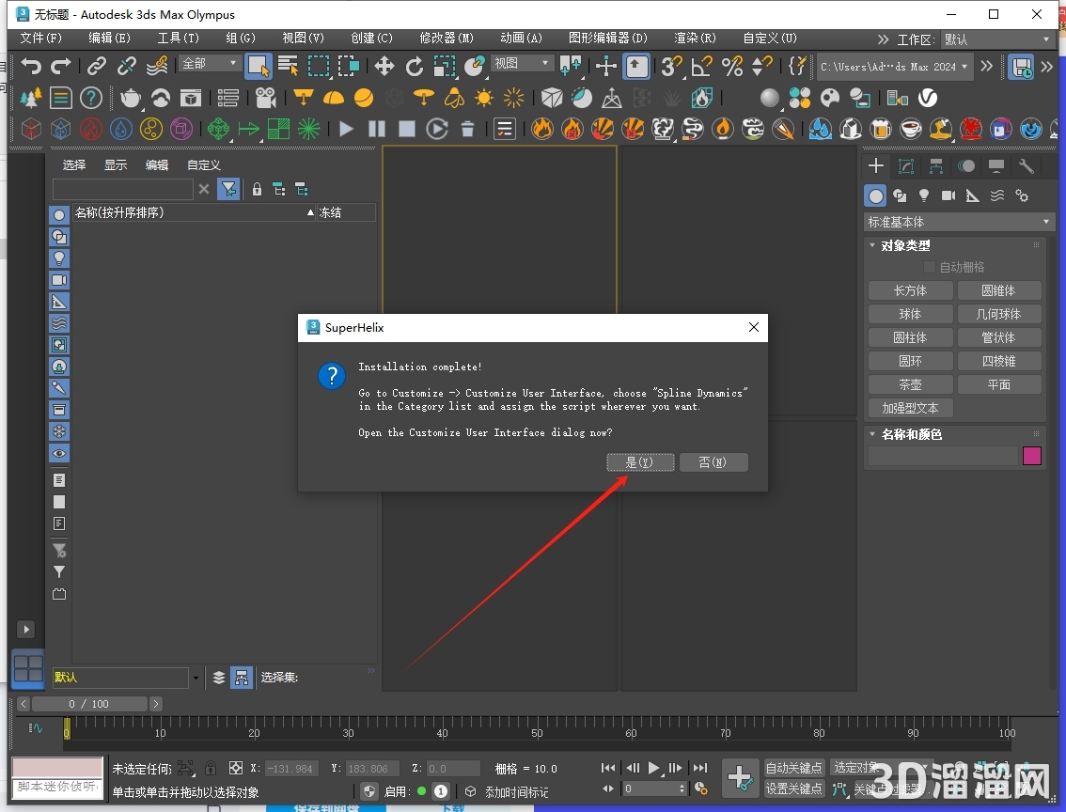The image size is (1066, 812).
Task: Open the 全部 selection filter dropdown
Action: tap(209, 63)
